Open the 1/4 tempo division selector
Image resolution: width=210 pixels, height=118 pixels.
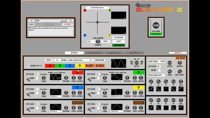(x=91, y=42)
